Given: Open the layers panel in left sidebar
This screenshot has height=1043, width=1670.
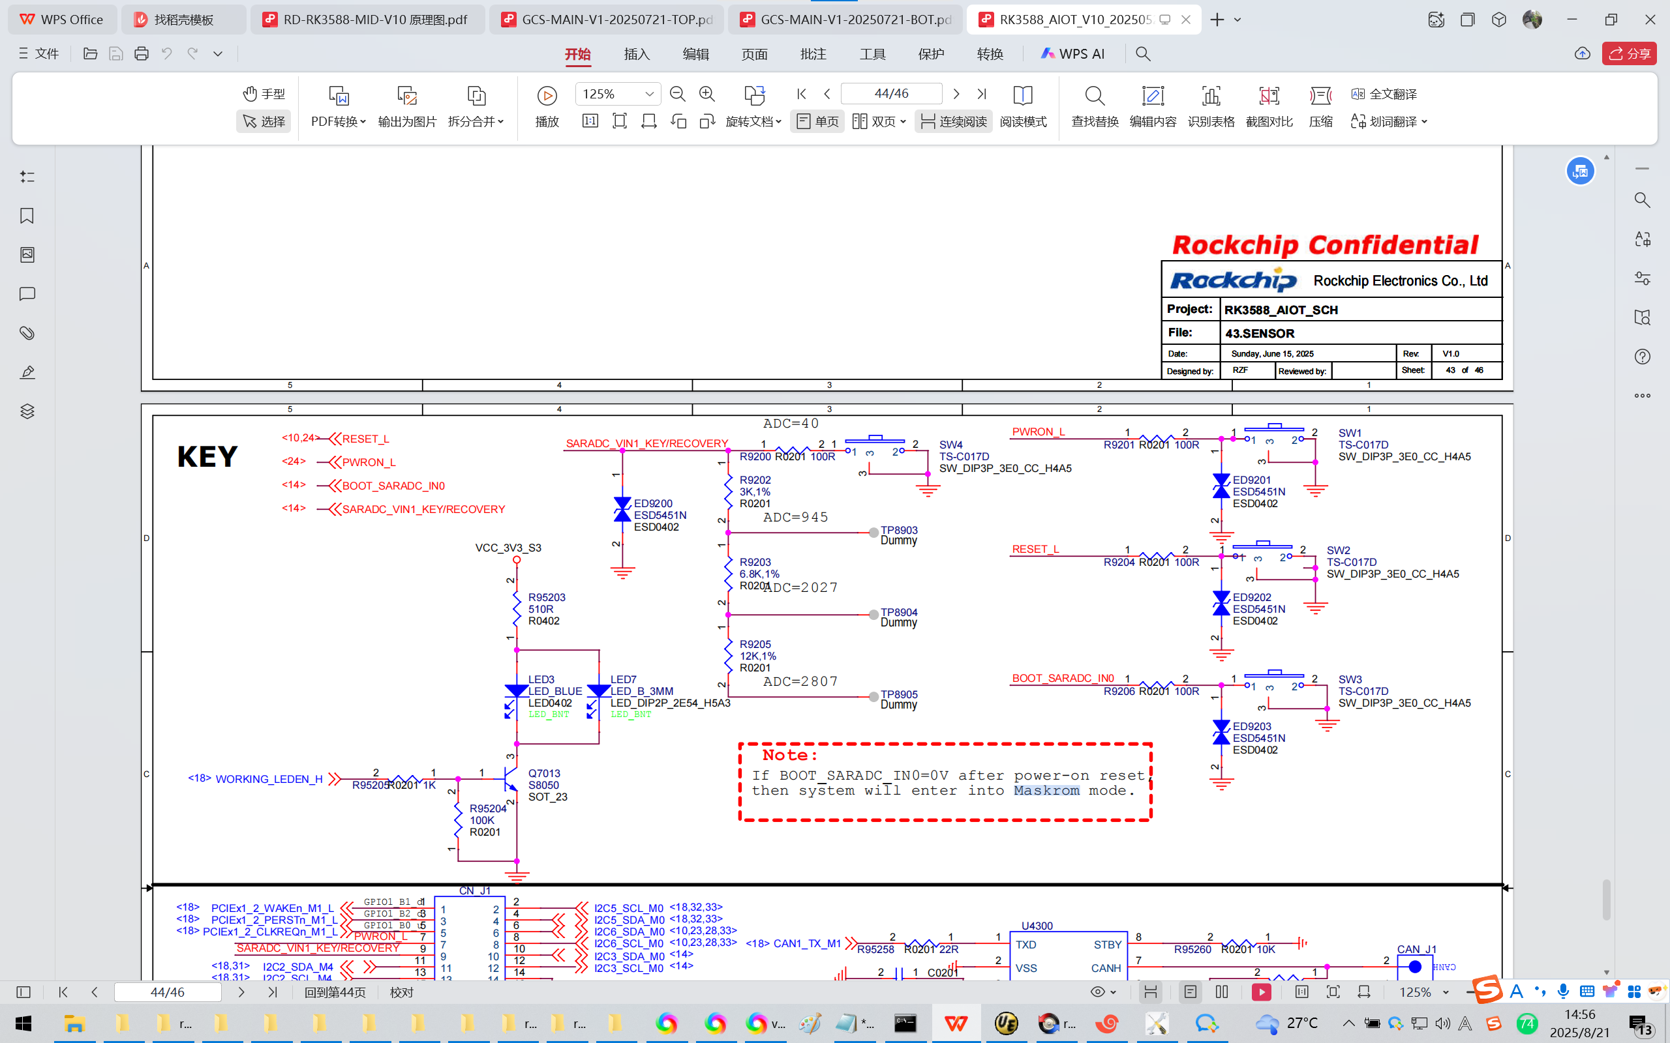Looking at the screenshot, I should tap(27, 411).
